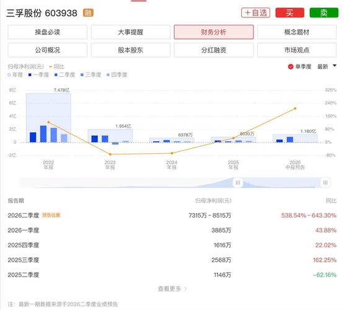Toggle the 同比 line legend

(57, 66)
